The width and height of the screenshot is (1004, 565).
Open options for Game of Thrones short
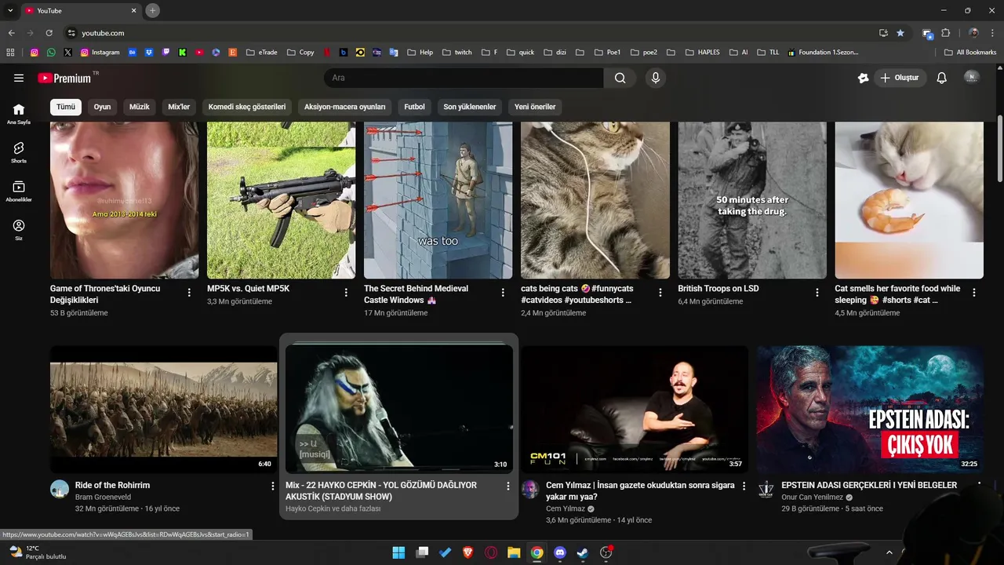pos(189,293)
